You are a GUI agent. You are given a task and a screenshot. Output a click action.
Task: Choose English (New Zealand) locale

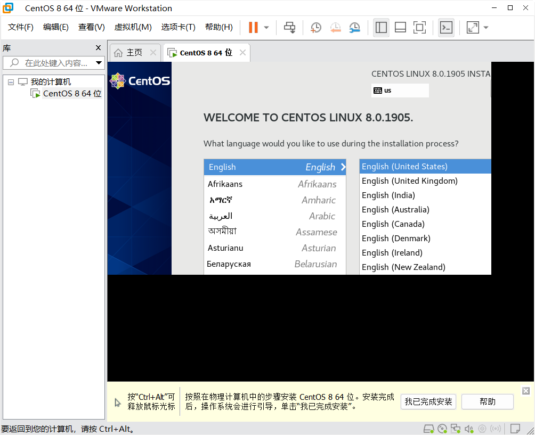click(x=425, y=267)
